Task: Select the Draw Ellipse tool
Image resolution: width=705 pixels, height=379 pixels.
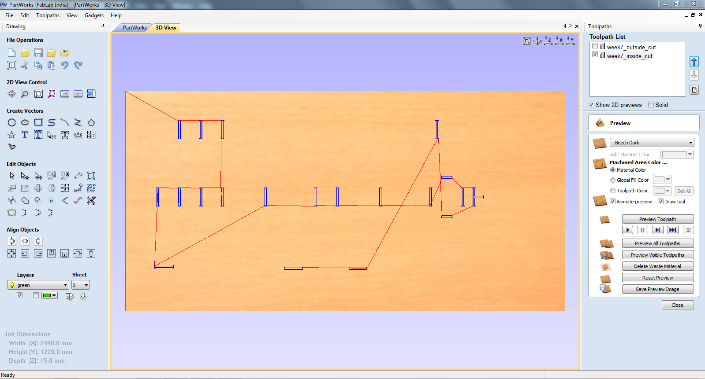Action: point(25,122)
